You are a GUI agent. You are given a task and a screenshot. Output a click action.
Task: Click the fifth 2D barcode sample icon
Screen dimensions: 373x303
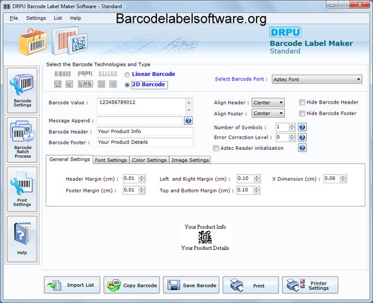113,84
